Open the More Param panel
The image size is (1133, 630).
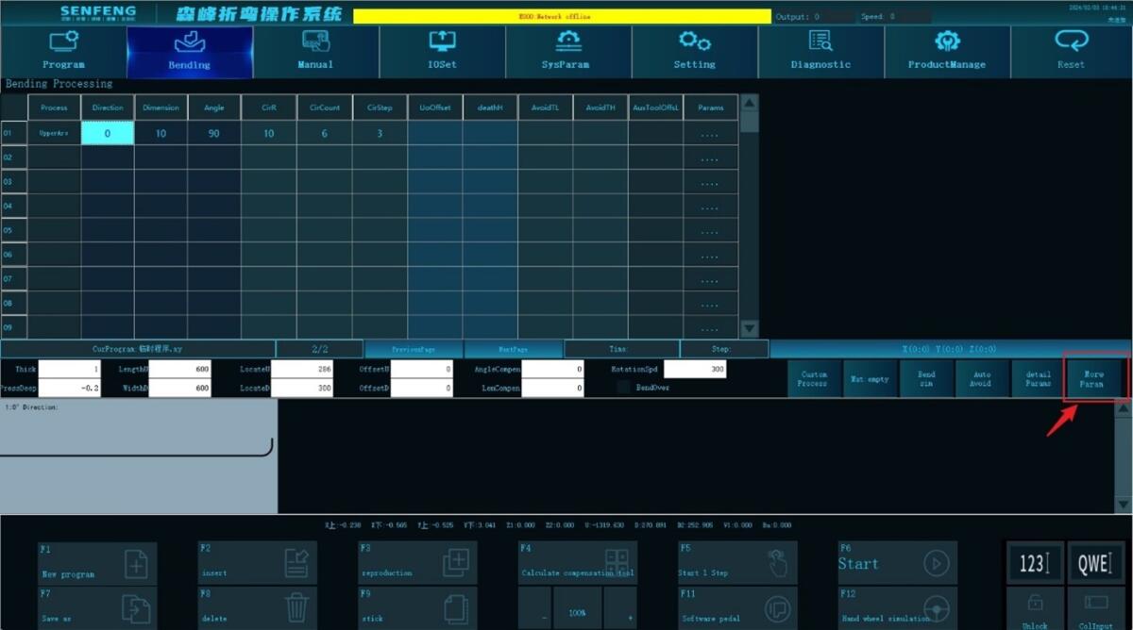coord(1091,379)
